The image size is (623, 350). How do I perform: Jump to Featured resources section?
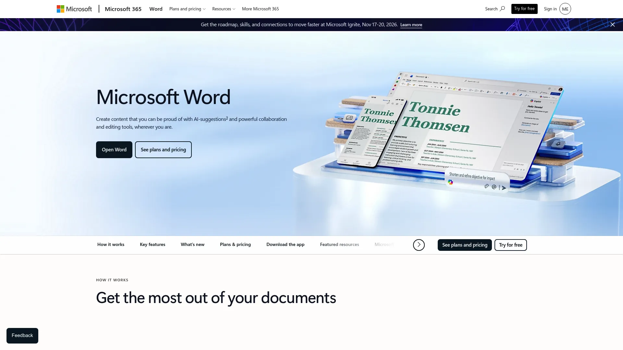(x=339, y=245)
